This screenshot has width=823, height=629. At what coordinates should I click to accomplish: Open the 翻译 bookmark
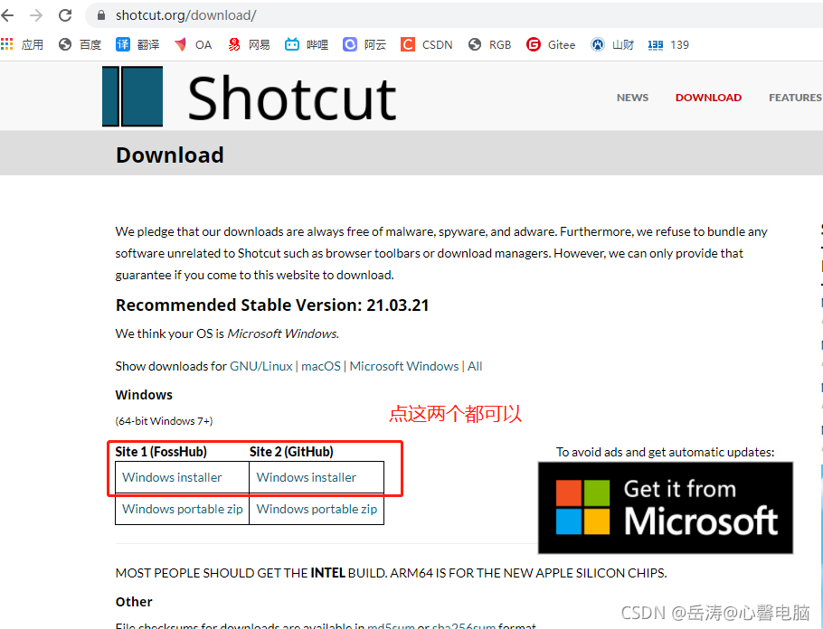pos(137,44)
